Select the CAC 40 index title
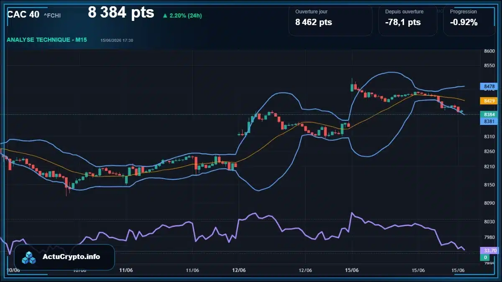 click(23, 14)
